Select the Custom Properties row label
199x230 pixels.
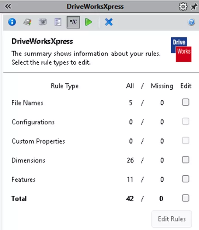tap(38, 141)
